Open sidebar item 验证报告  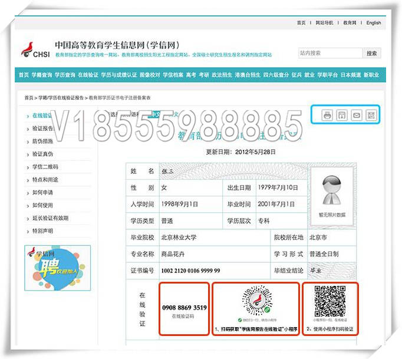(x=42, y=129)
